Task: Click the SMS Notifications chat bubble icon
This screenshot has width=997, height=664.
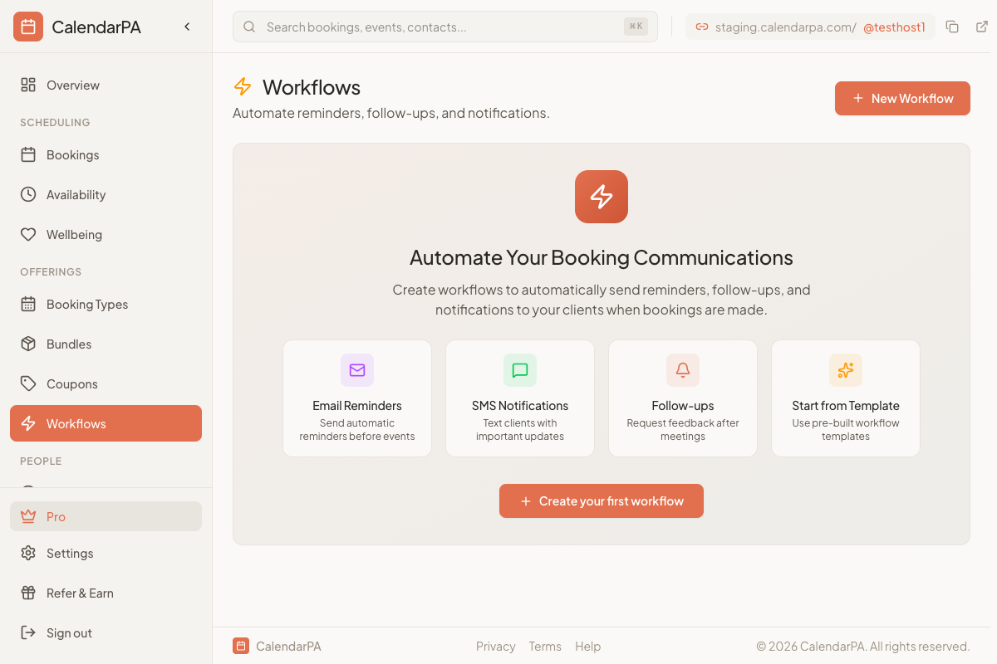Action: [x=519, y=370]
